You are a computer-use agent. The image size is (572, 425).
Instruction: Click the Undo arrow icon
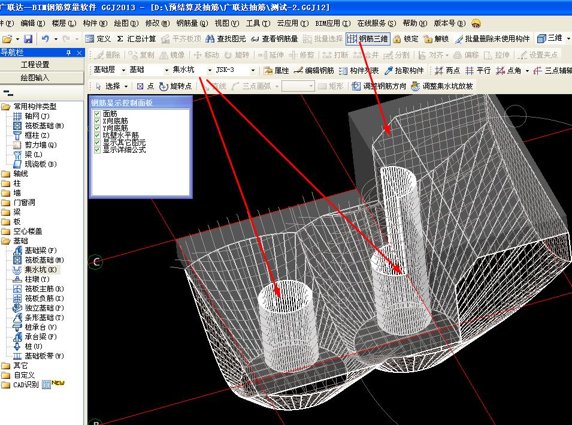point(46,38)
